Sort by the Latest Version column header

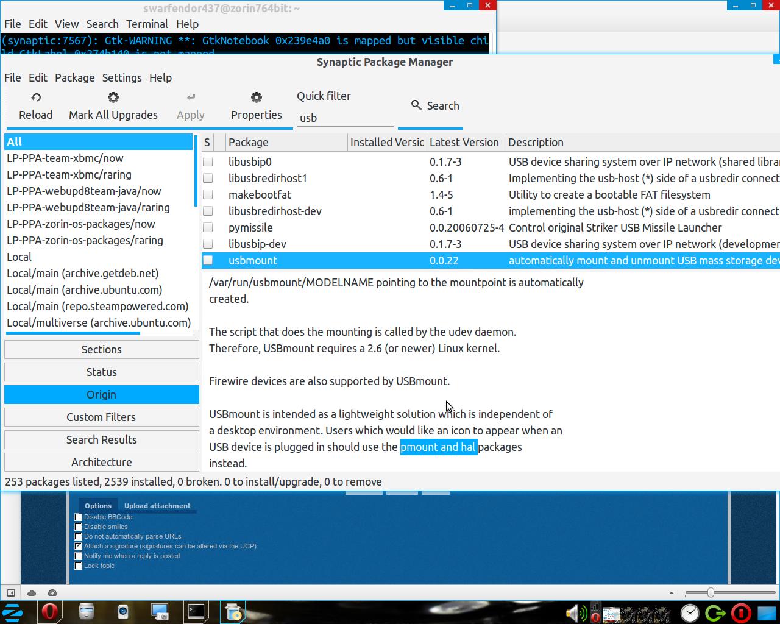click(466, 142)
